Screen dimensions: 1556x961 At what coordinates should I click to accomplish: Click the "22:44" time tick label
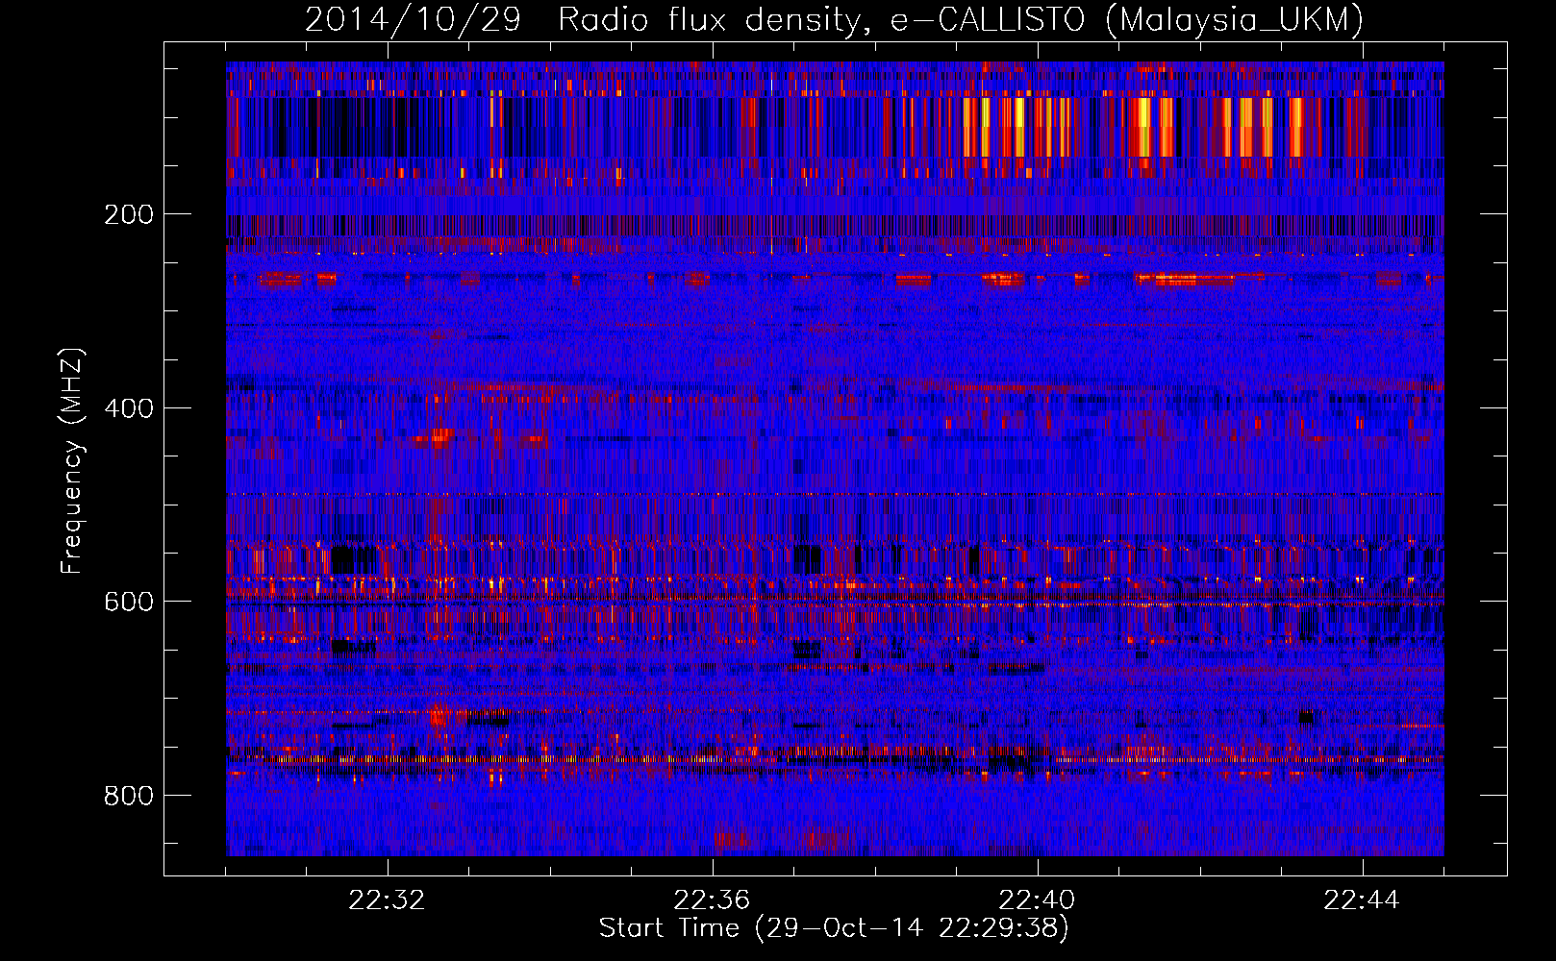[1362, 900]
